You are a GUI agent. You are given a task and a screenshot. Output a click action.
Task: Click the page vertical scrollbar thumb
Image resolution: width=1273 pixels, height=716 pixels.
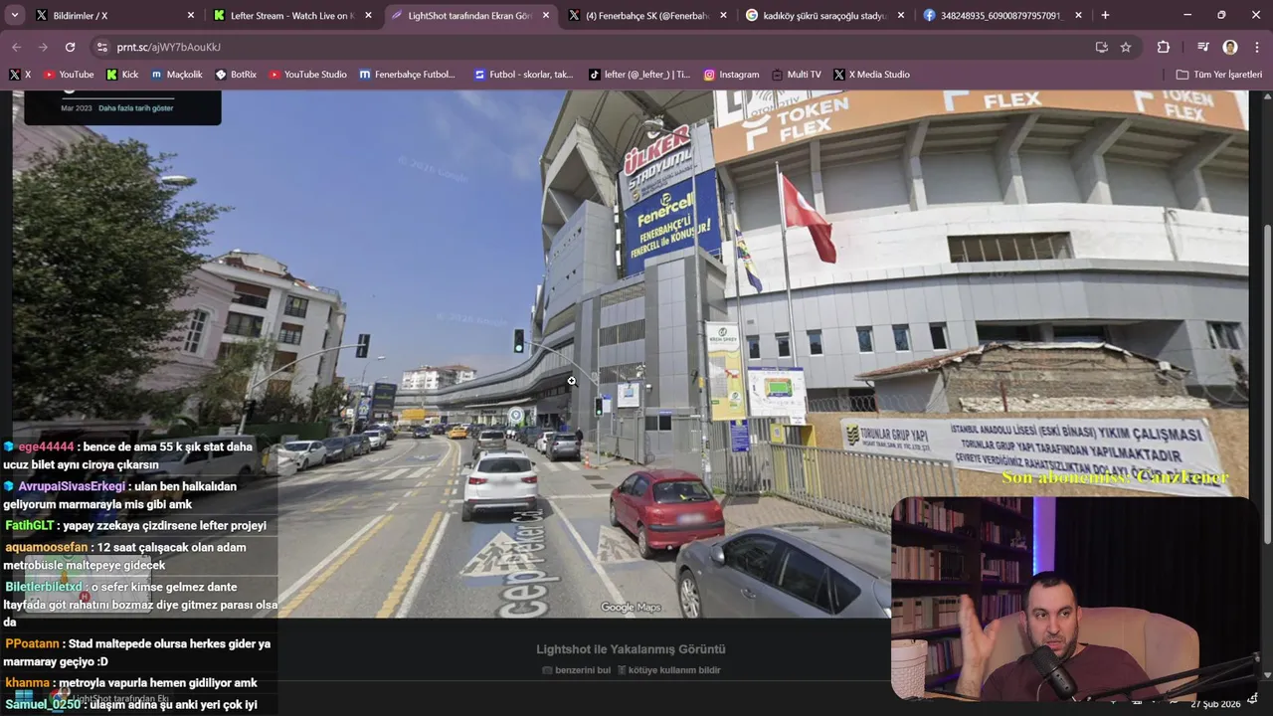click(x=1266, y=384)
